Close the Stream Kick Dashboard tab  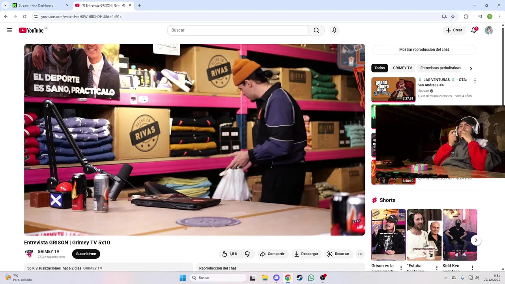tap(67, 6)
